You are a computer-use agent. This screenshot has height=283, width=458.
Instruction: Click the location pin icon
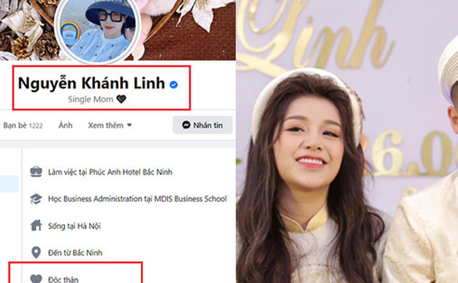36,252
